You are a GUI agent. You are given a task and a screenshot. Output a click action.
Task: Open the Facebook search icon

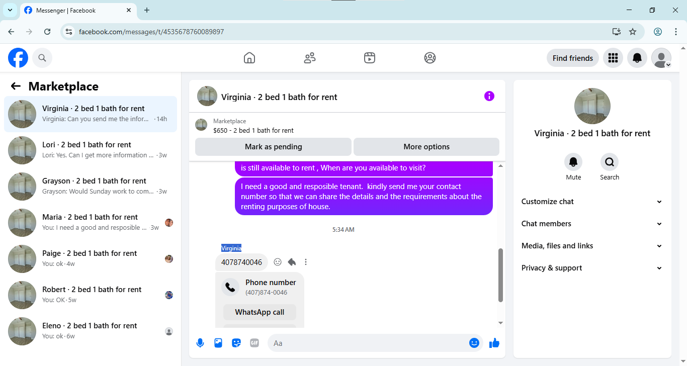tap(42, 58)
